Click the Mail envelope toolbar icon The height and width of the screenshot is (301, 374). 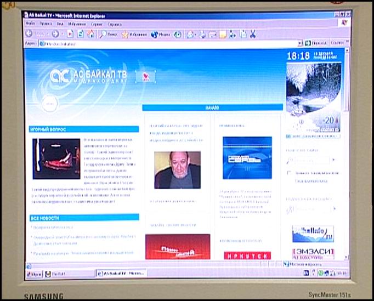click(x=190, y=35)
